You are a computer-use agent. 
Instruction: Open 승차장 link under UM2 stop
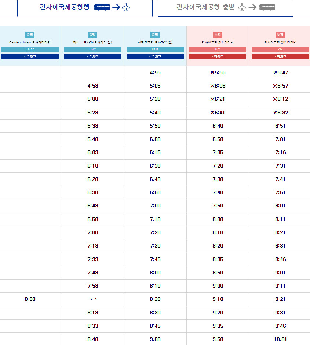(92, 56)
